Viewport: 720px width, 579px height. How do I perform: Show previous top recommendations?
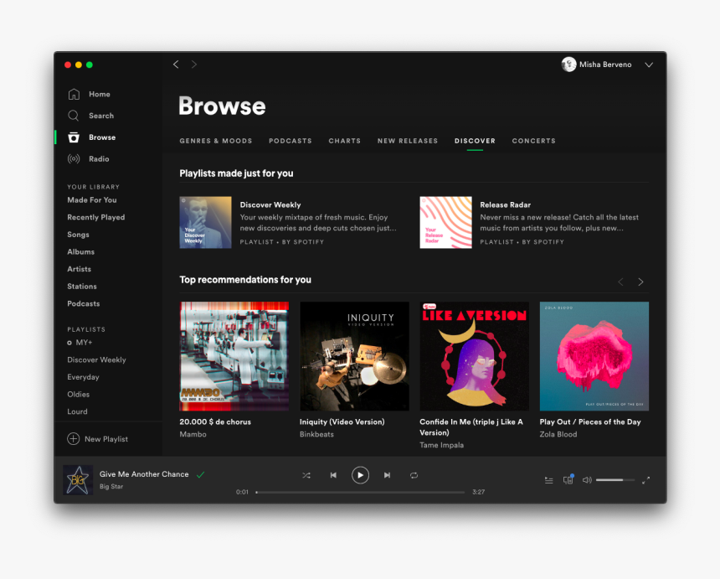[x=620, y=282]
